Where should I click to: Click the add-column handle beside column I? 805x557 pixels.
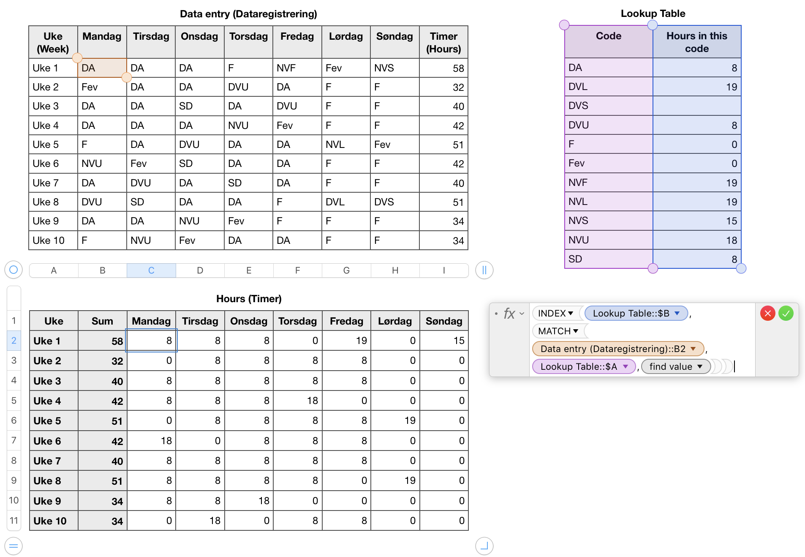tap(484, 270)
